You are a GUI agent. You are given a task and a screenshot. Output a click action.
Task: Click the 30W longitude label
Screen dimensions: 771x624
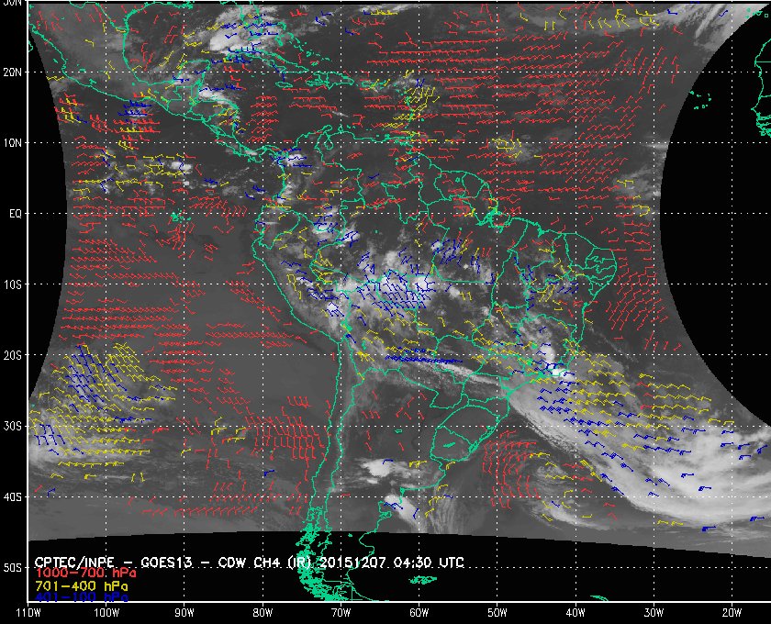tap(654, 613)
